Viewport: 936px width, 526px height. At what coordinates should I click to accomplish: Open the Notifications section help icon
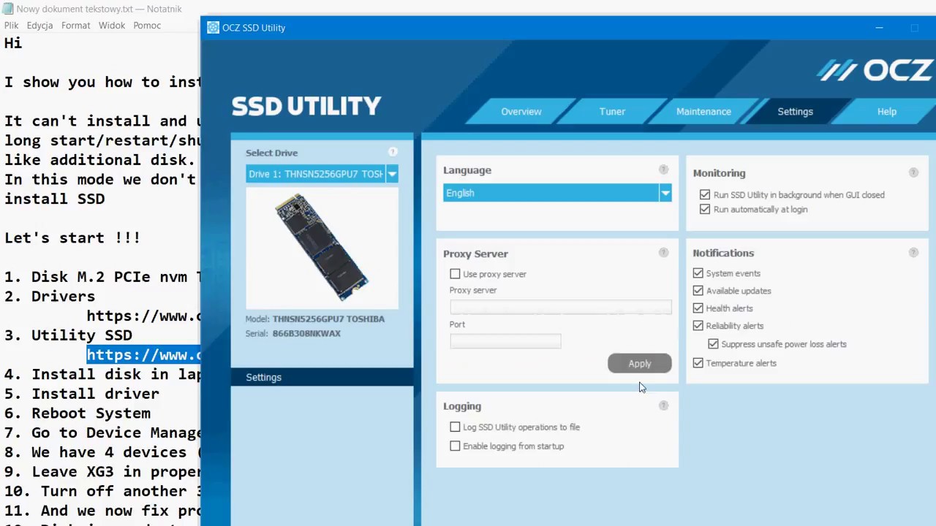tap(913, 252)
